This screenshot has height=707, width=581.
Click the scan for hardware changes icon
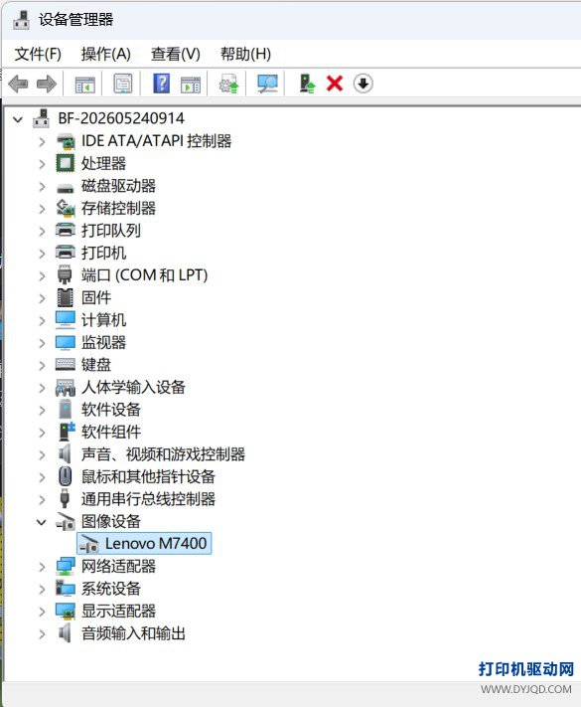tap(267, 84)
